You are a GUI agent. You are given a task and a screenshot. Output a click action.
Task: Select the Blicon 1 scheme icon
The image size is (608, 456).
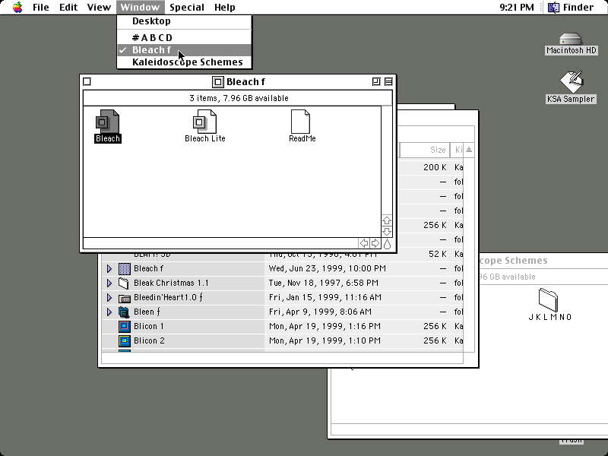(x=124, y=327)
